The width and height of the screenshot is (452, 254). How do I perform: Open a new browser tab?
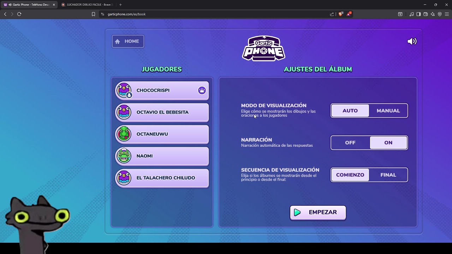(x=120, y=5)
